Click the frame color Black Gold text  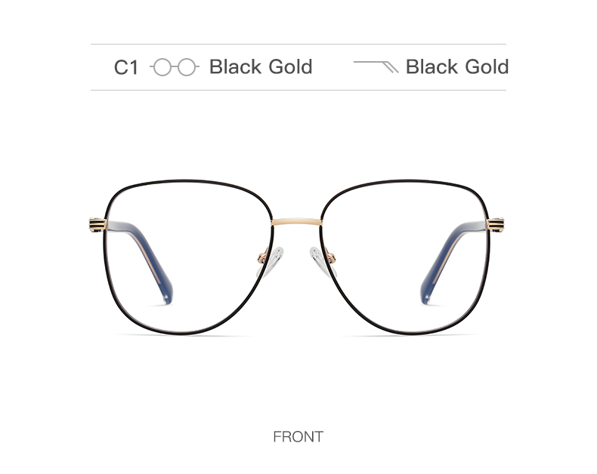coord(261,67)
